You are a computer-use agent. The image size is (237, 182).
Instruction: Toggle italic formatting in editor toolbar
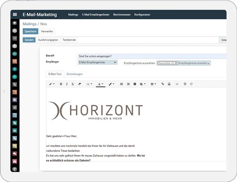pos(67,84)
